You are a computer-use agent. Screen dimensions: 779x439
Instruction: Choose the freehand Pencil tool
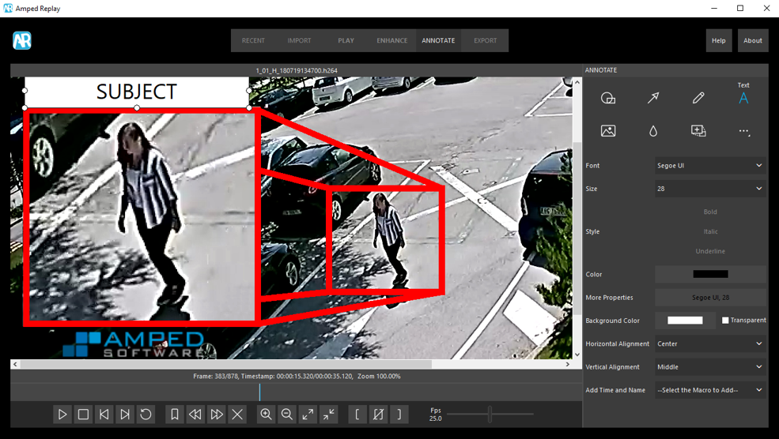pyautogui.click(x=698, y=99)
